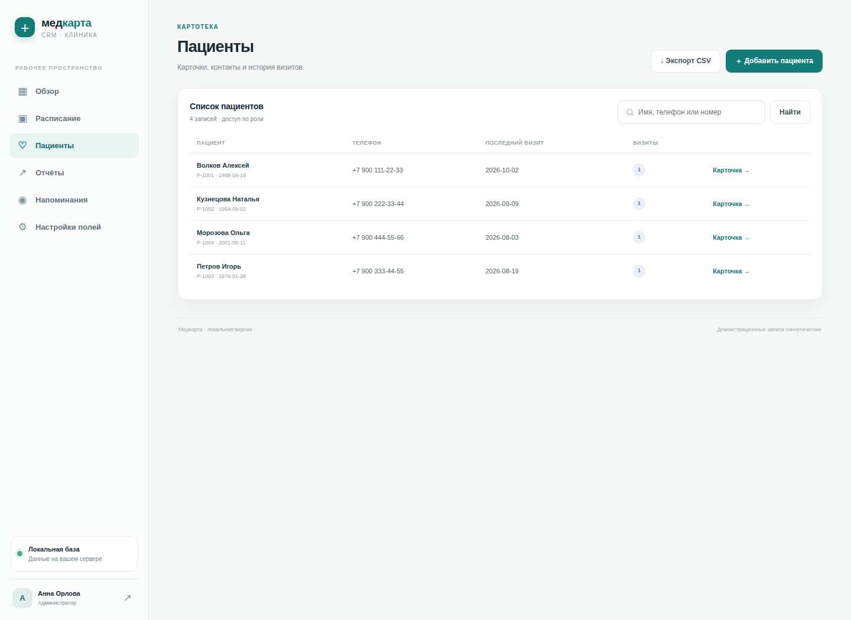Screen dimensions: 851x620
Task: Open Напоминания from sidebar
Action: point(74,200)
